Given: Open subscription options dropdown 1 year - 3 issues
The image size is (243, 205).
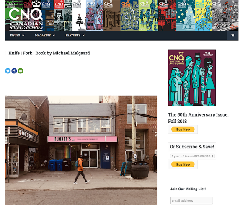Looking at the screenshot, I should point(192,156).
